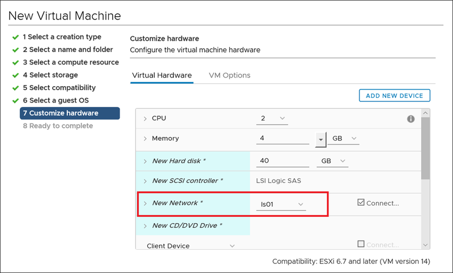This screenshot has width=453, height=273.
Task: Expand the New CD/DVD Drive row
Action: click(x=145, y=226)
